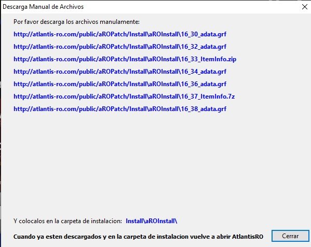Select the only .zip archive link

tap(125, 59)
